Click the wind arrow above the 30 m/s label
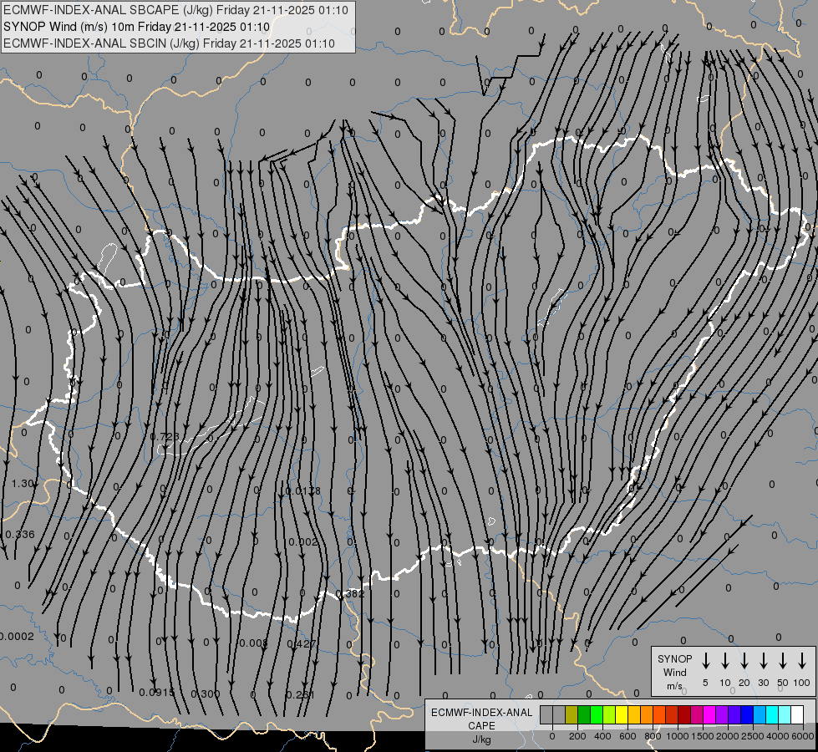 pyautogui.click(x=764, y=661)
